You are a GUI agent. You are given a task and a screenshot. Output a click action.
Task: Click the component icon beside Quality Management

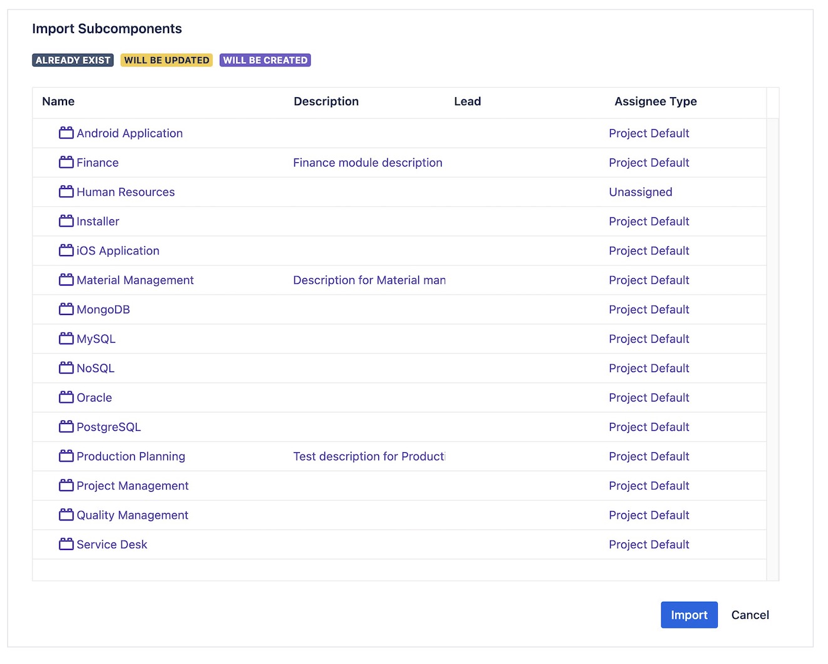point(66,514)
